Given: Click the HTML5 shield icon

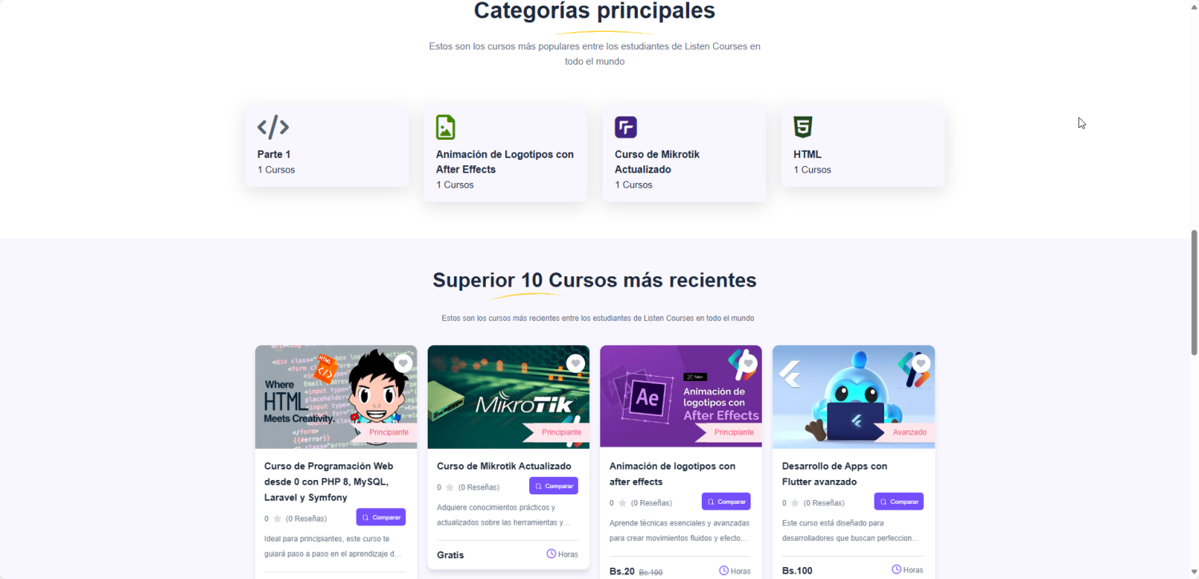Looking at the screenshot, I should coord(803,127).
